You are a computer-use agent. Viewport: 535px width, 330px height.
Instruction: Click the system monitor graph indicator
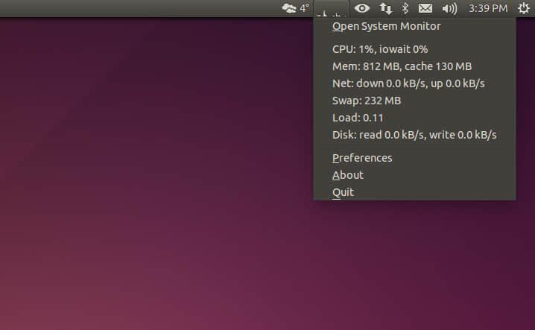[x=331, y=9]
